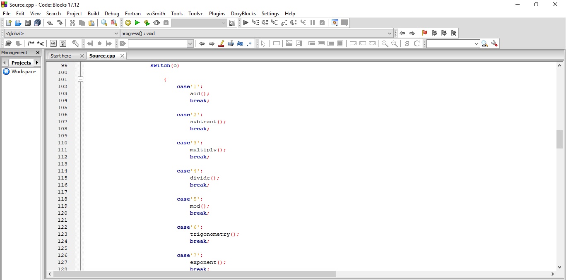Collapse code fold at line 101
Image resolution: width=566 pixels, height=280 pixels.
[81, 79]
